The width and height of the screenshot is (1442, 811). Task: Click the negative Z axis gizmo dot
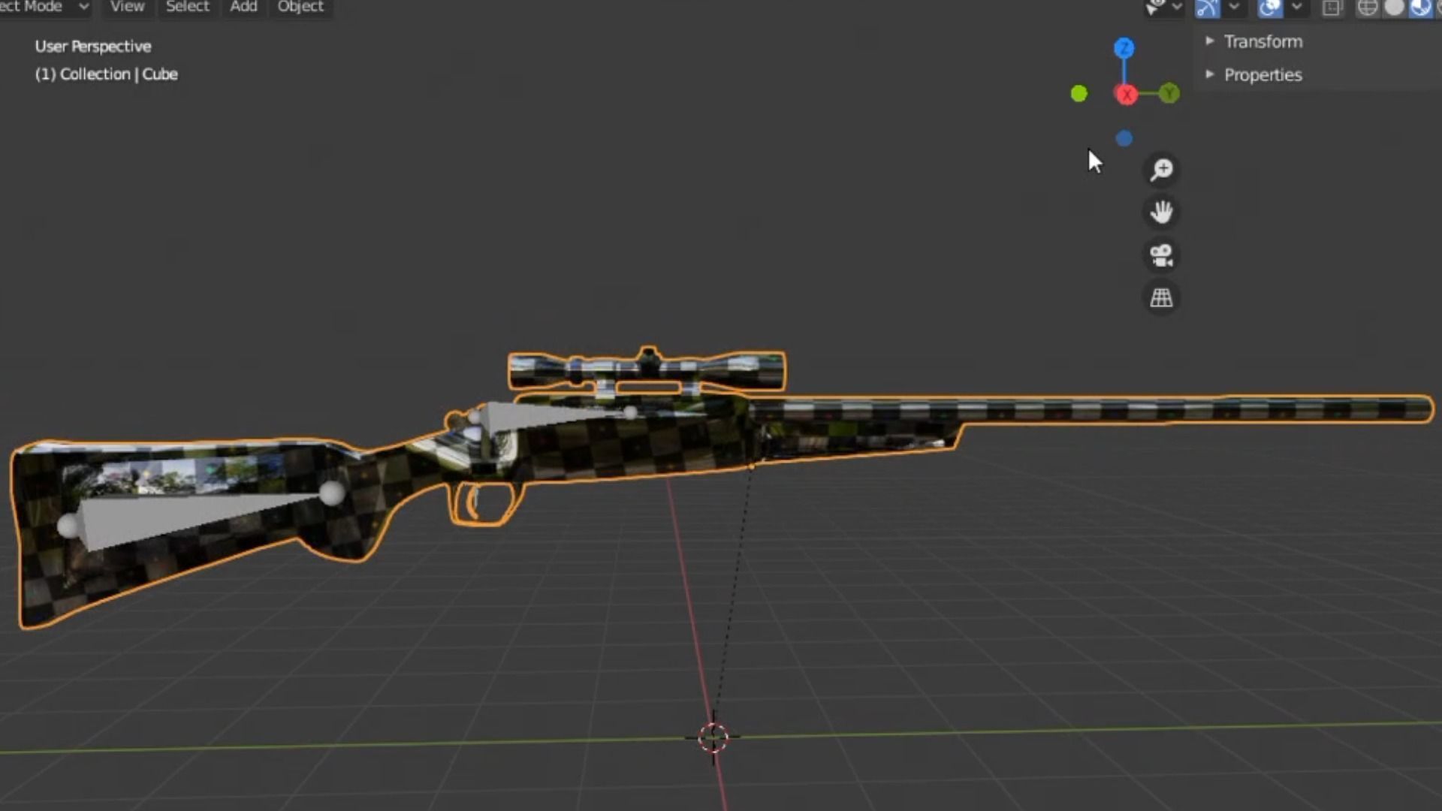click(1124, 139)
